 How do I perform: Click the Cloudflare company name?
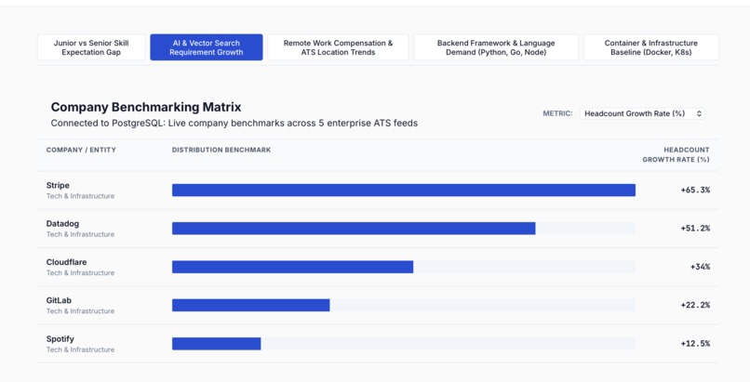66,262
